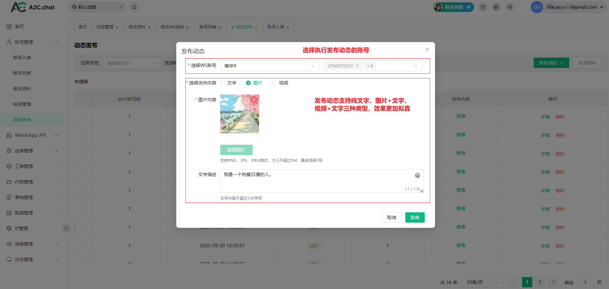This screenshot has width=609, height=289.
Task: Click the green 发布 button
Action: 415,217
